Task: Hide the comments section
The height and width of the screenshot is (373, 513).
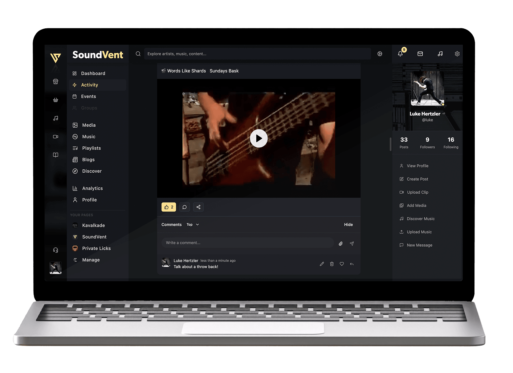Action: 348,224
